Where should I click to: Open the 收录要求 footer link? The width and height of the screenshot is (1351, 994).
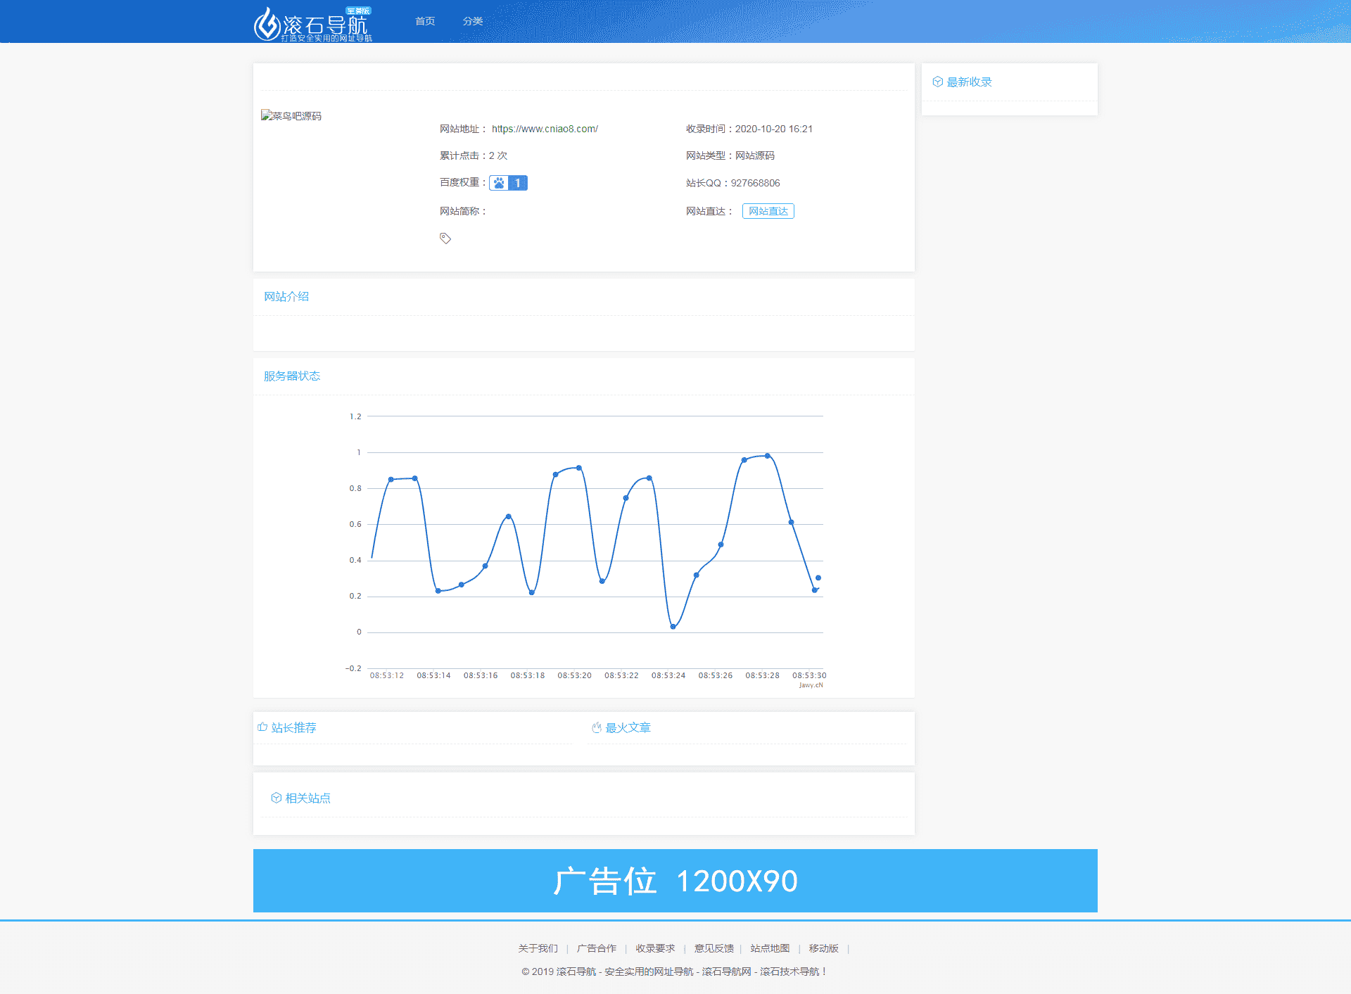(655, 948)
